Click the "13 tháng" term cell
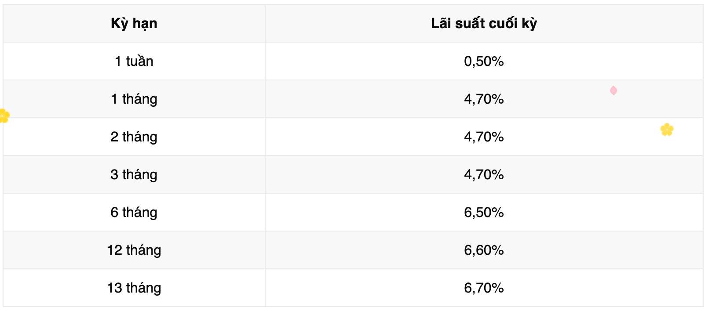Screen dimensions: 708x311 pyautogui.click(x=134, y=288)
